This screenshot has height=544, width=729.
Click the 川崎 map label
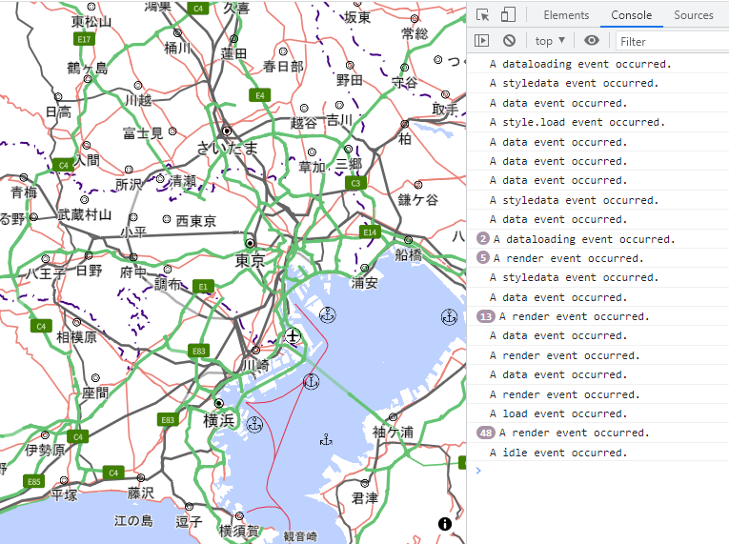pyautogui.click(x=255, y=366)
